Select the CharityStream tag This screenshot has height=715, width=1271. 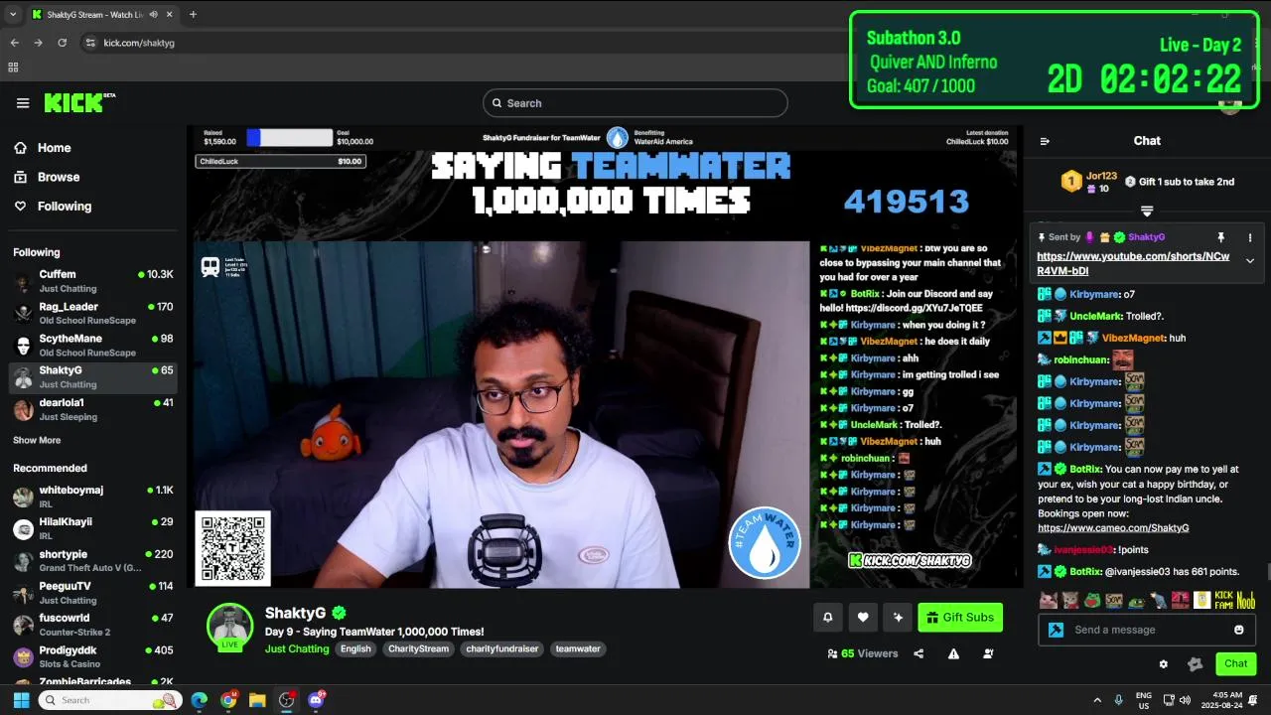[x=418, y=648]
